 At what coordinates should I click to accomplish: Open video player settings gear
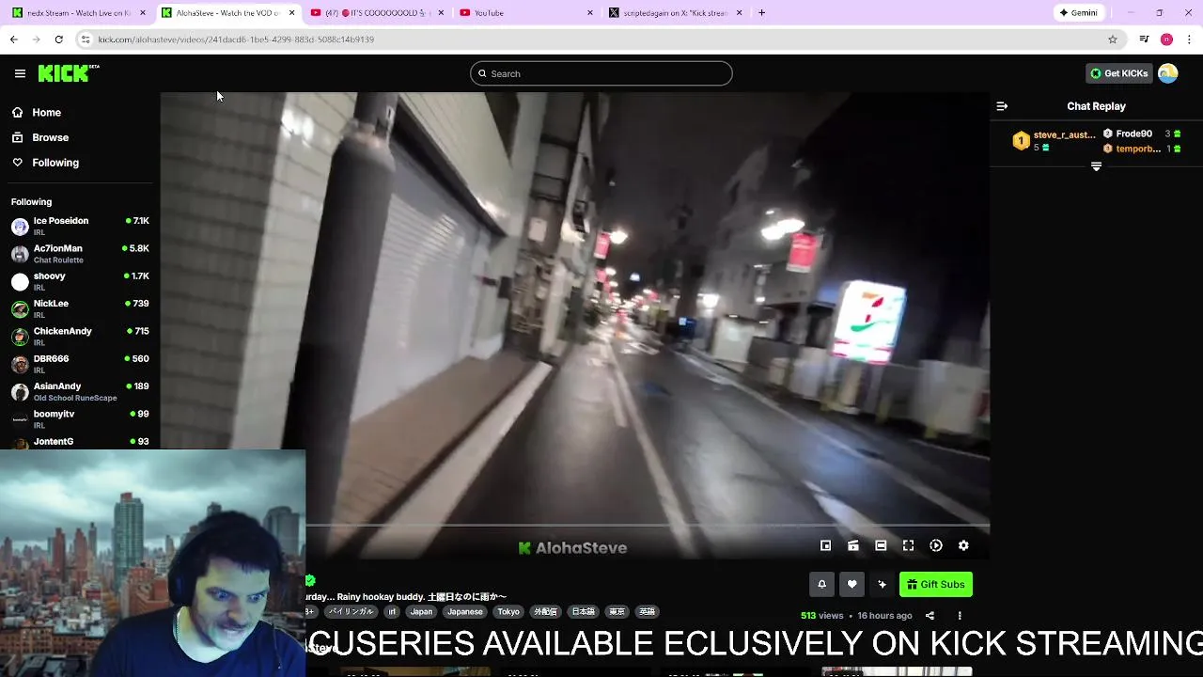click(x=963, y=545)
